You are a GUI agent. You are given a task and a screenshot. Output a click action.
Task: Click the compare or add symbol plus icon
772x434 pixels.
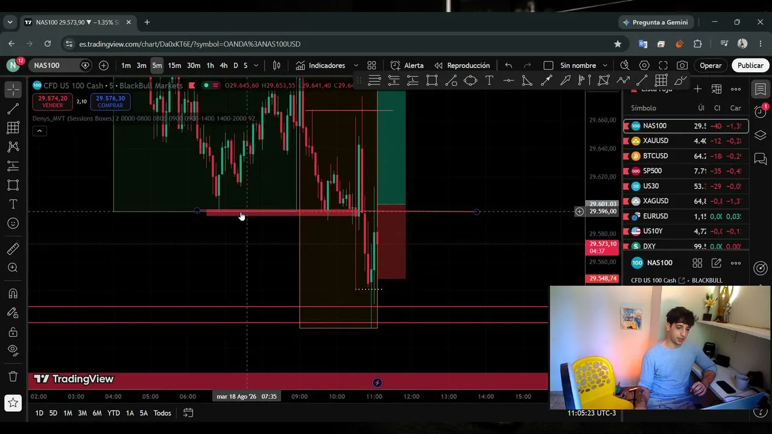[x=104, y=65]
